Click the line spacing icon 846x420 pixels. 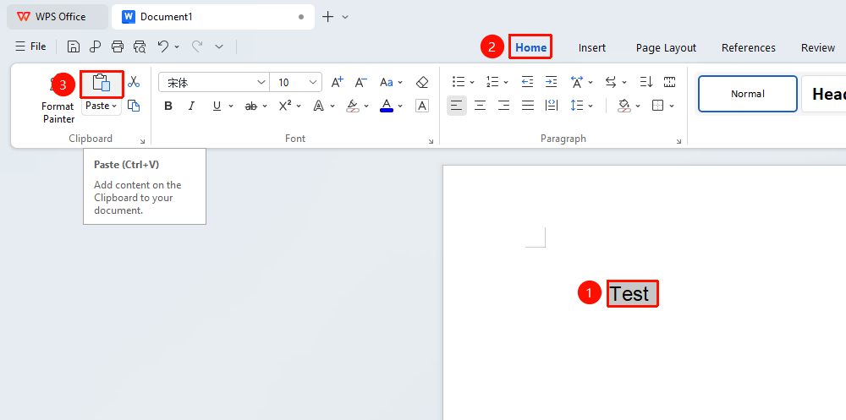click(x=577, y=106)
